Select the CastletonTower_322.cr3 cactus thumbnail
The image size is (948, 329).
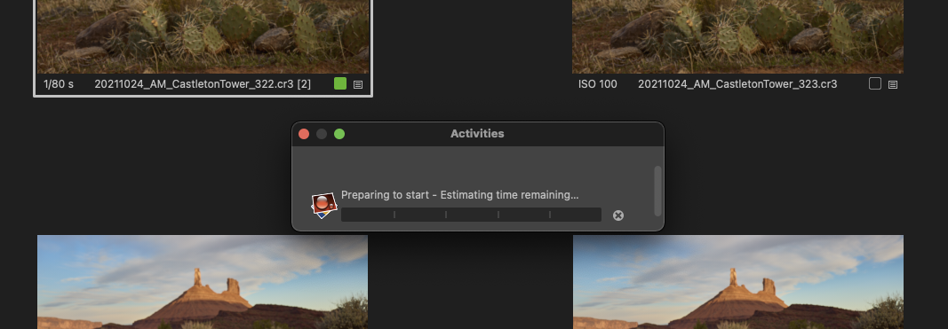click(x=203, y=36)
